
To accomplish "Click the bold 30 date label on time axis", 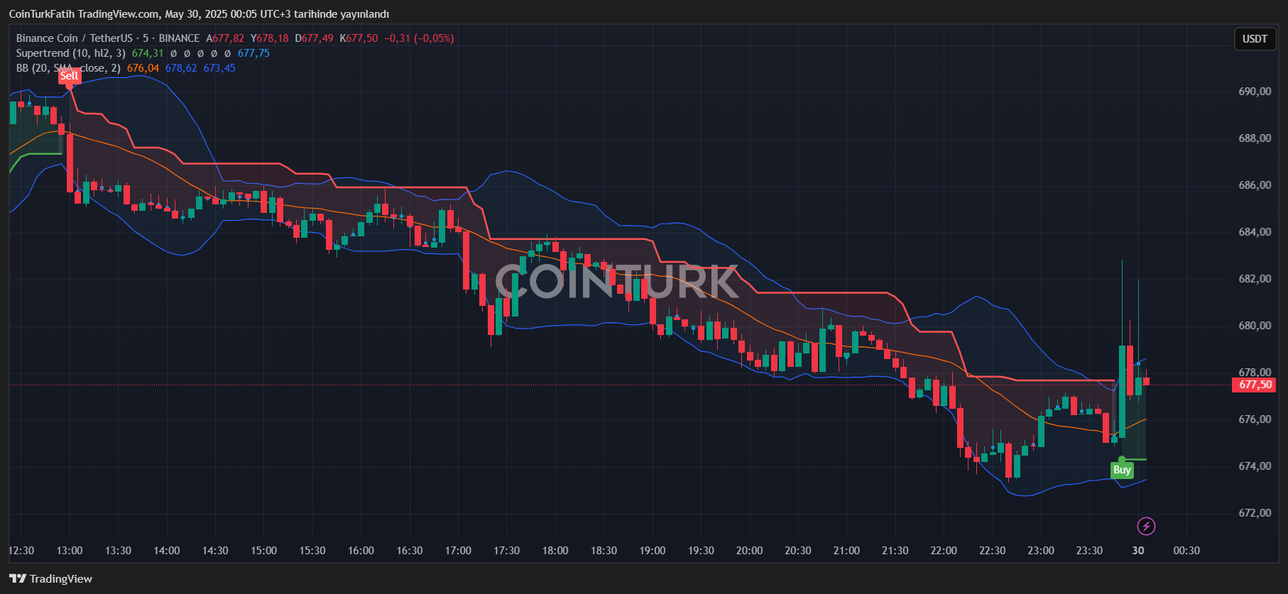I will tap(1138, 551).
